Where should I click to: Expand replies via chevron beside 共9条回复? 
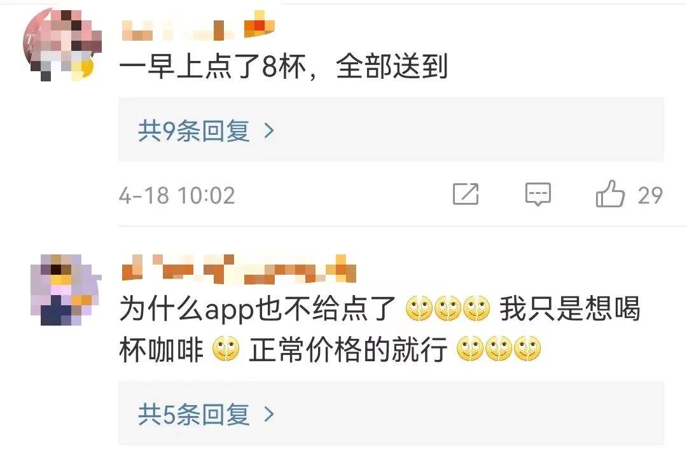point(269,130)
